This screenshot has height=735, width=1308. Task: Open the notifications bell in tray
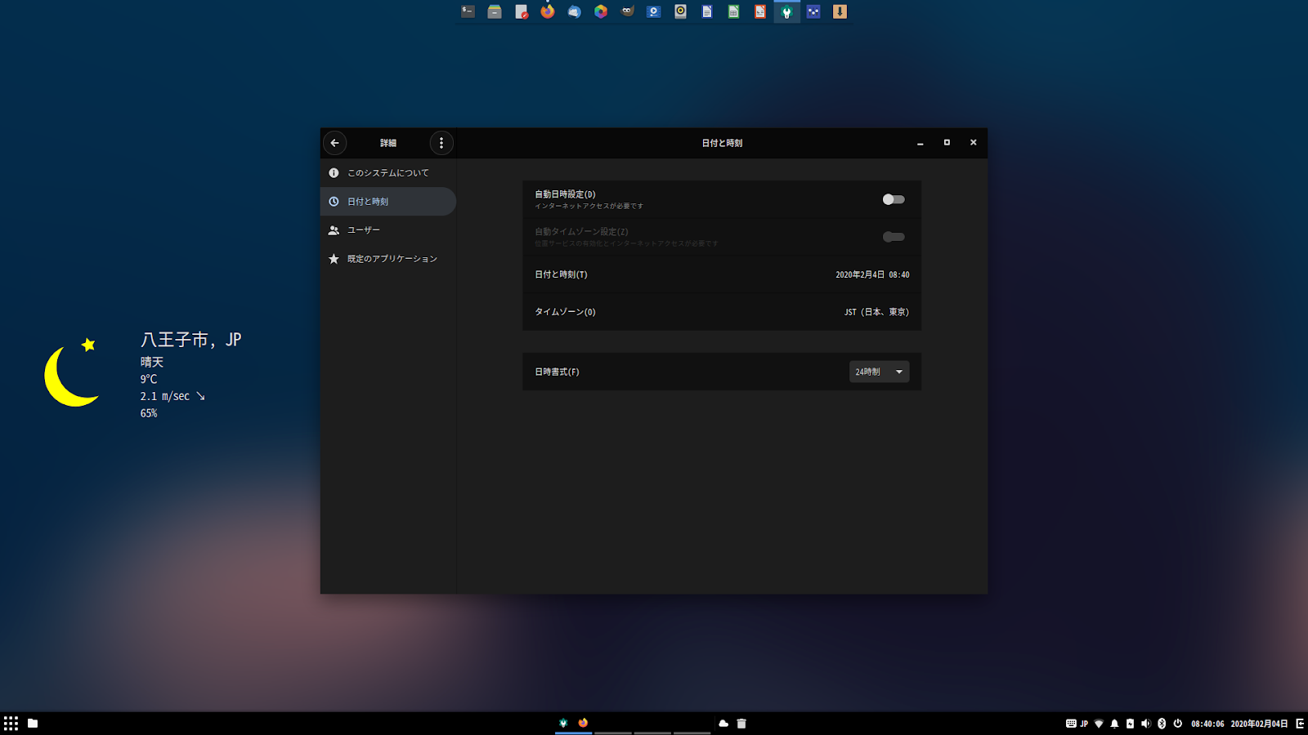coord(1114,724)
